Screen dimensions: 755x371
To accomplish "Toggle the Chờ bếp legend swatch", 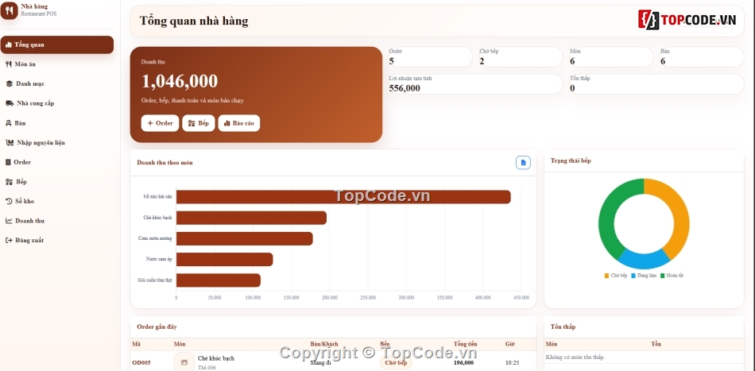I will coord(606,276).
